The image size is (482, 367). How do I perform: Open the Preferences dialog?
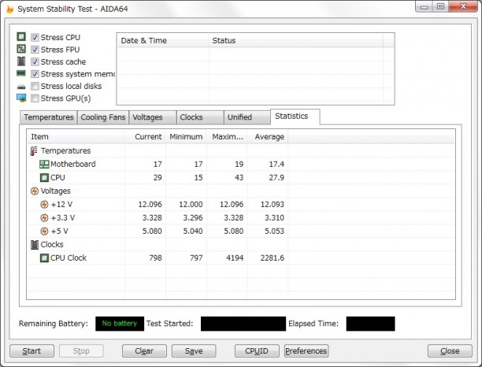tap(306, 351)
